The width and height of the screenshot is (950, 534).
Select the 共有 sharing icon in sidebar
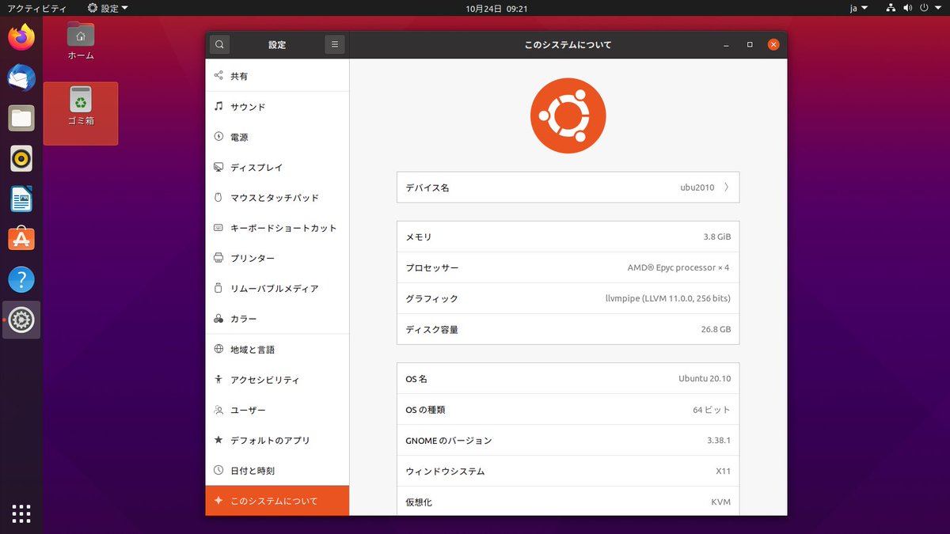coord(218,76)
